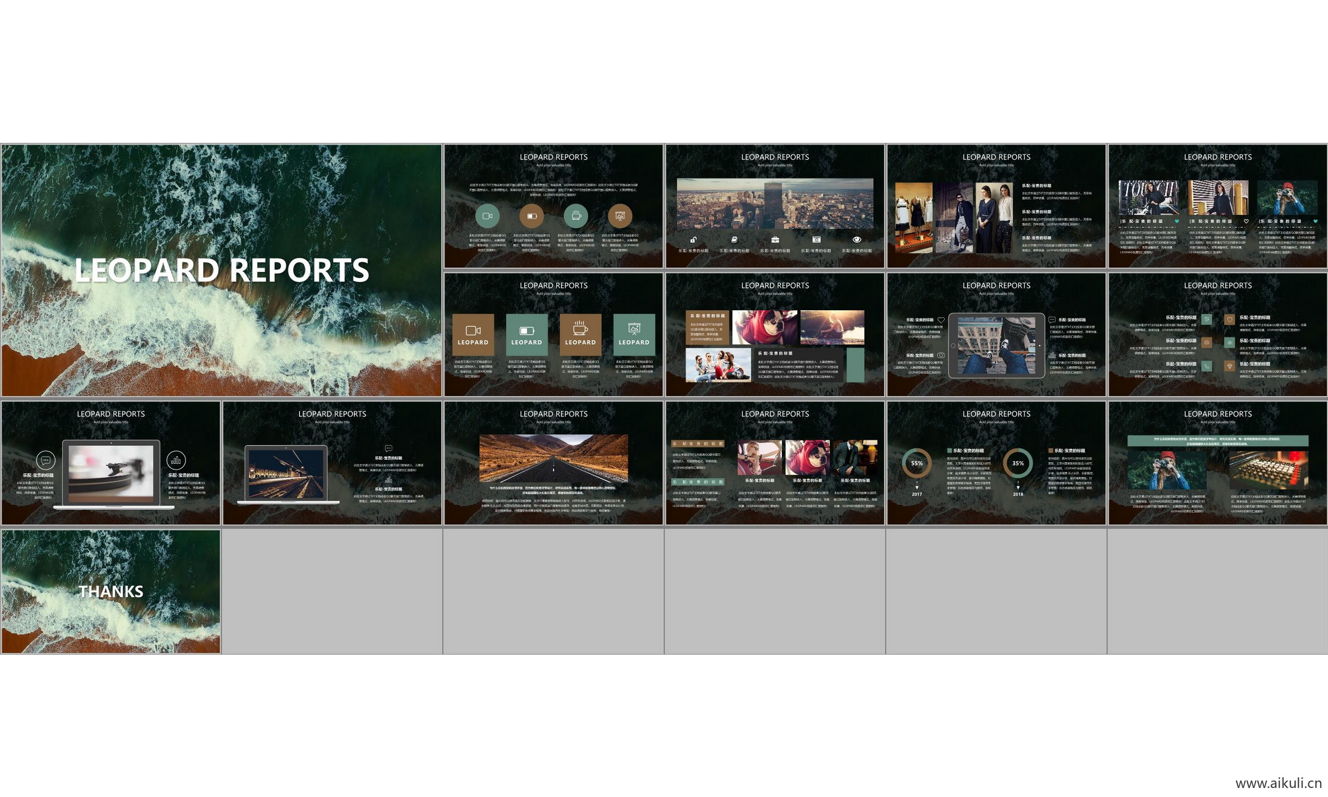Click the chat bubble circle icon beside turntable laptop

[46, 460]
